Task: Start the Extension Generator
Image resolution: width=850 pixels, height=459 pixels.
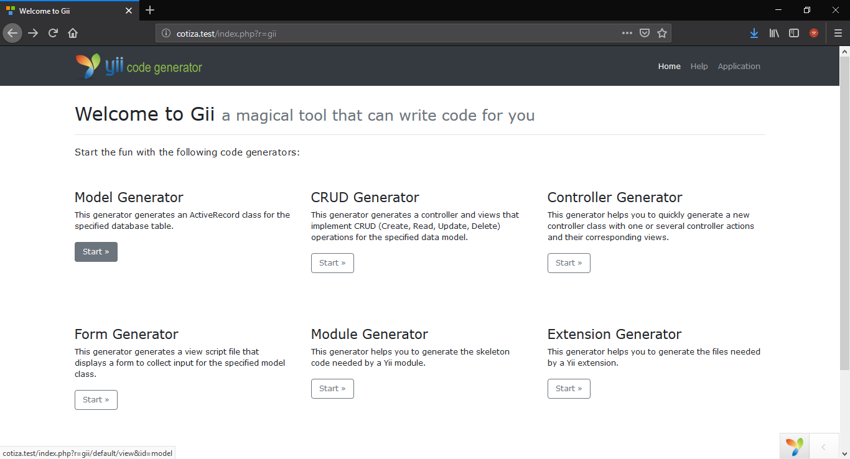Action: (569, 389)
